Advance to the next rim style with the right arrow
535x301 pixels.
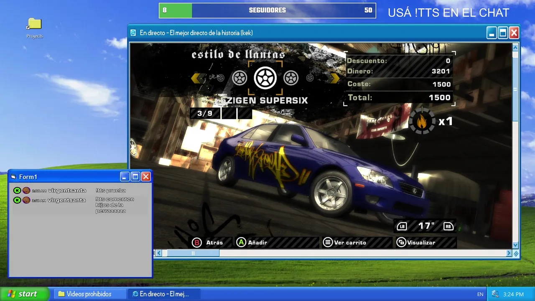[335, 78]
